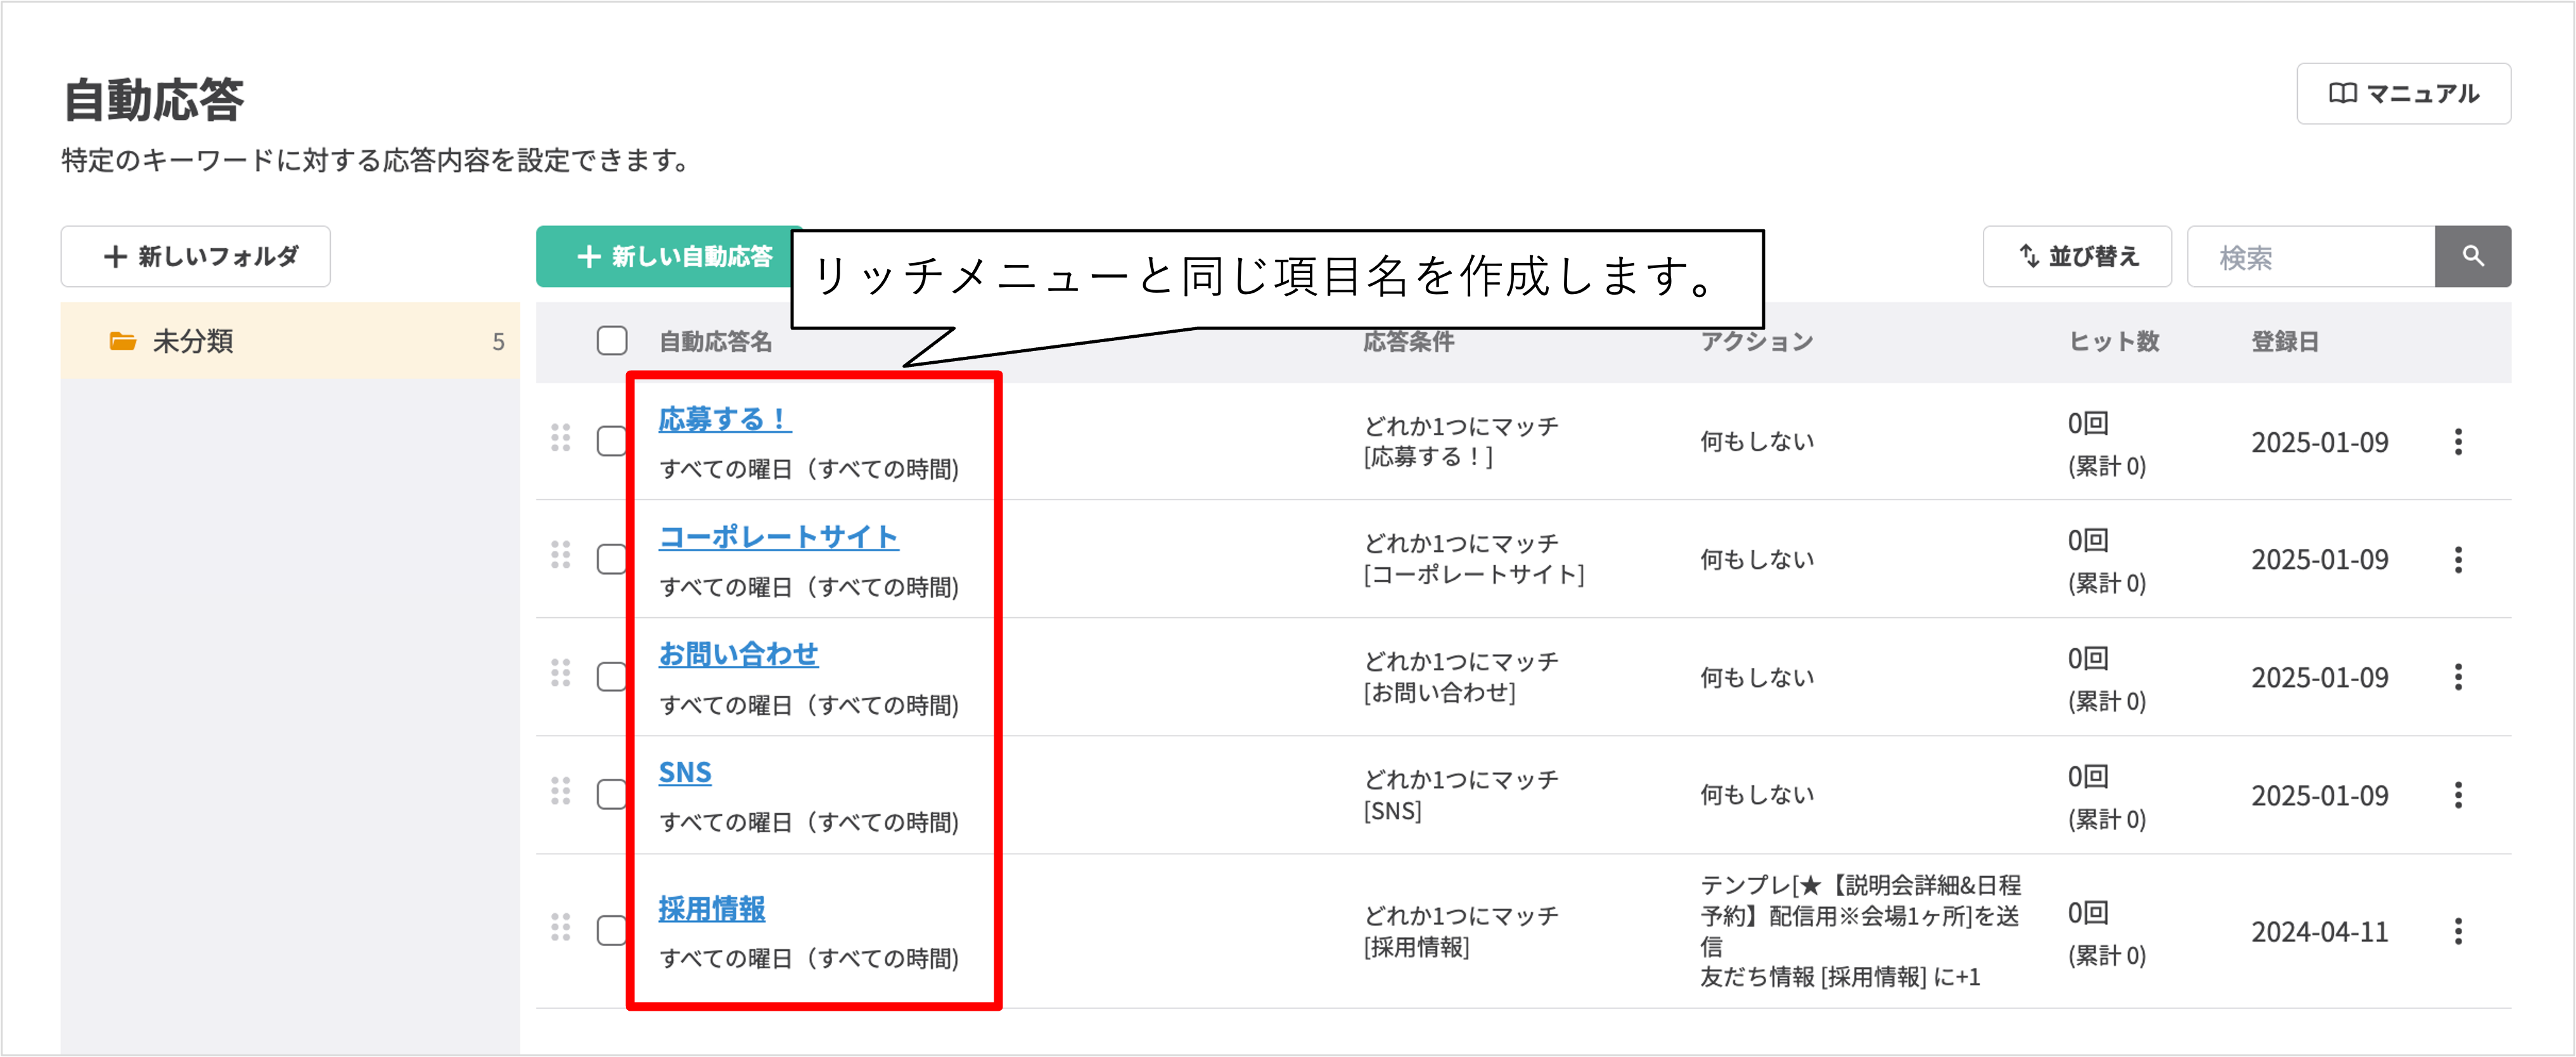Open three-dot menu for 応募する！ row
This screenshot has width=2576, height=1057.
tap(2458, 442)
